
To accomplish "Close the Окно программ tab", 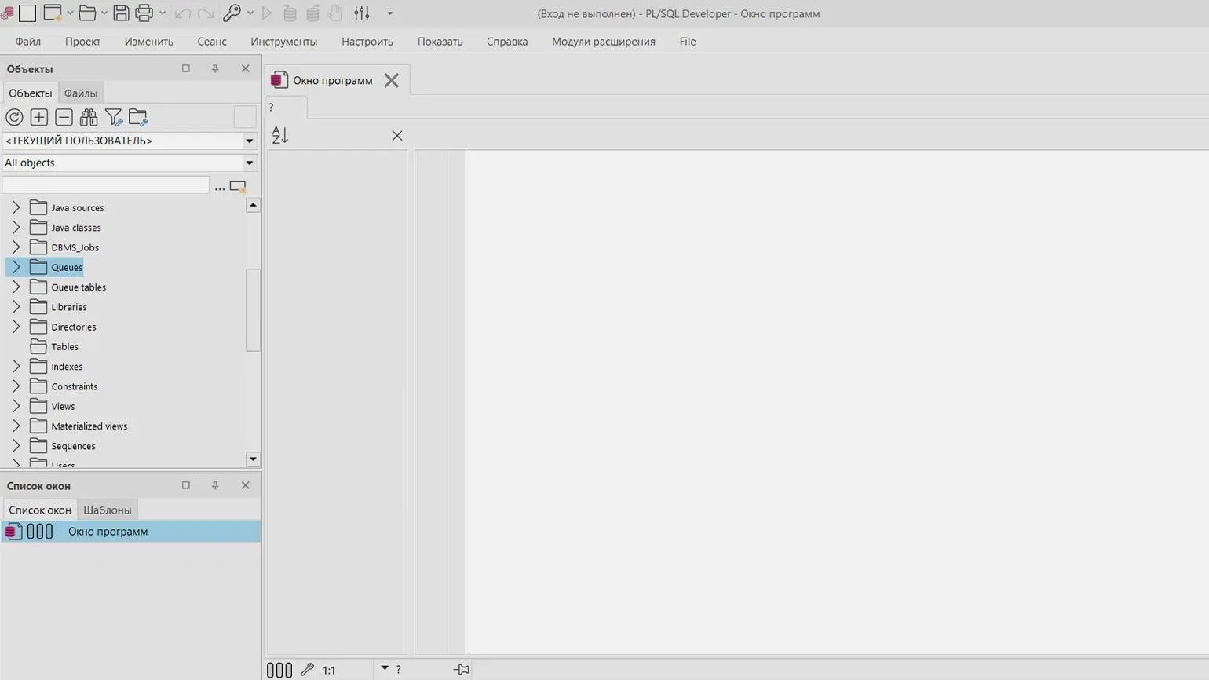I will [x=392, y=80].
